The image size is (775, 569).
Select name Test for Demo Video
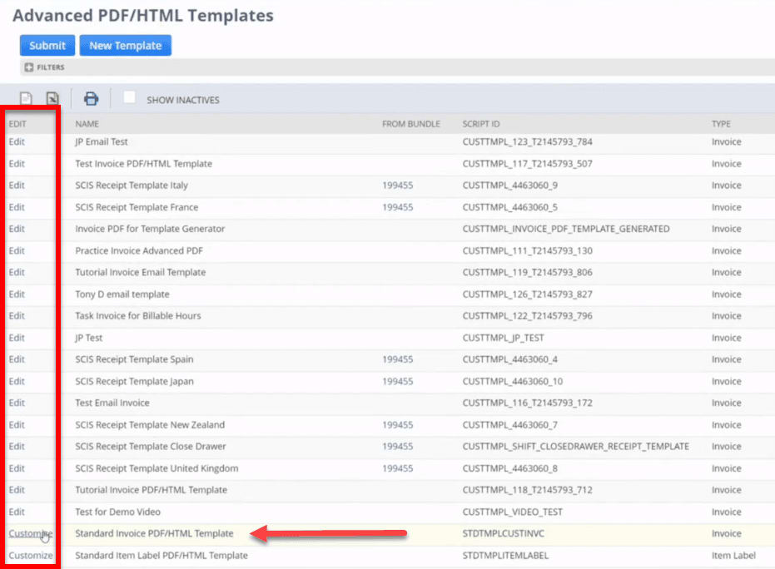pyautogui.click(x=117, y=512)
